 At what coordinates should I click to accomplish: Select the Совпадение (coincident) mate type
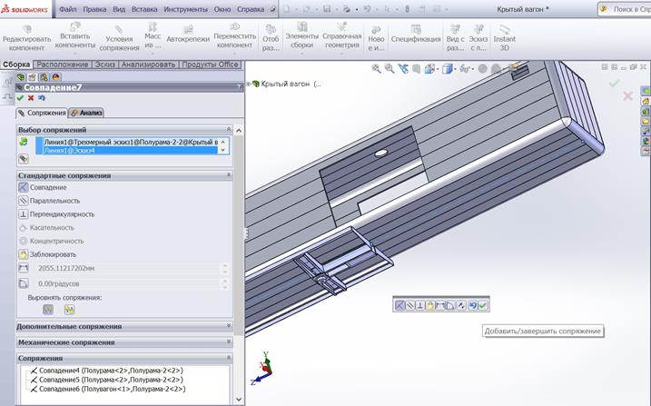point(47,187)
